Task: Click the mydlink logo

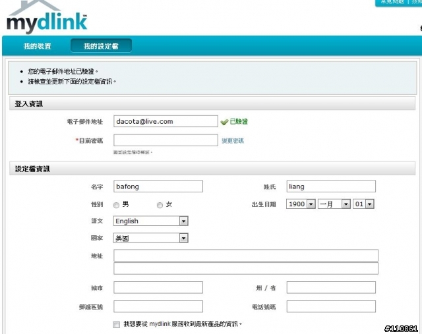Action: (47, 18)
